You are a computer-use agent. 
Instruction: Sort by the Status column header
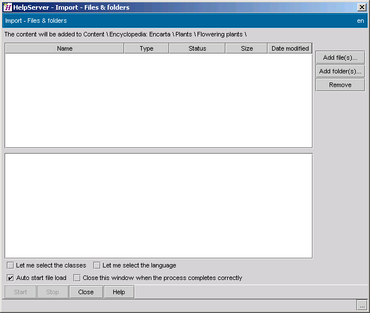tap(197, 48)
